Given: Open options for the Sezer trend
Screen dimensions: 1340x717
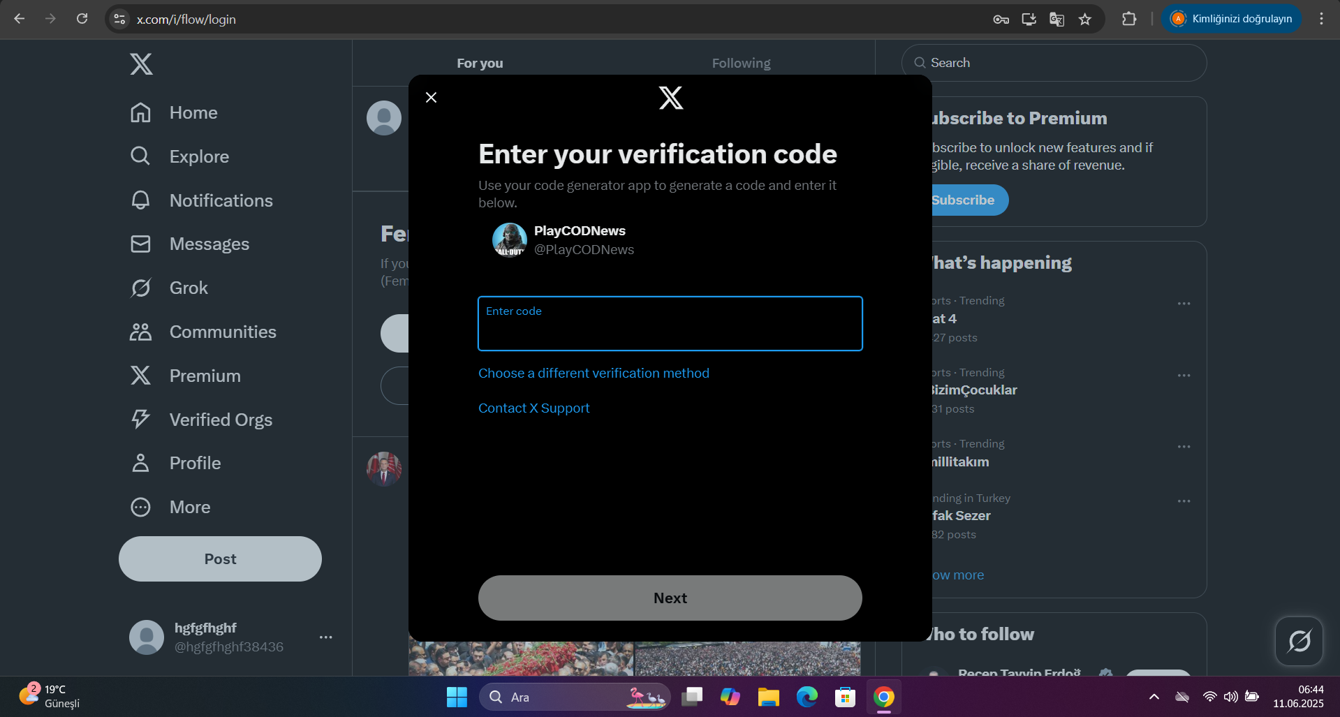Looking at the screenshot, I should tap(1184, 501).
